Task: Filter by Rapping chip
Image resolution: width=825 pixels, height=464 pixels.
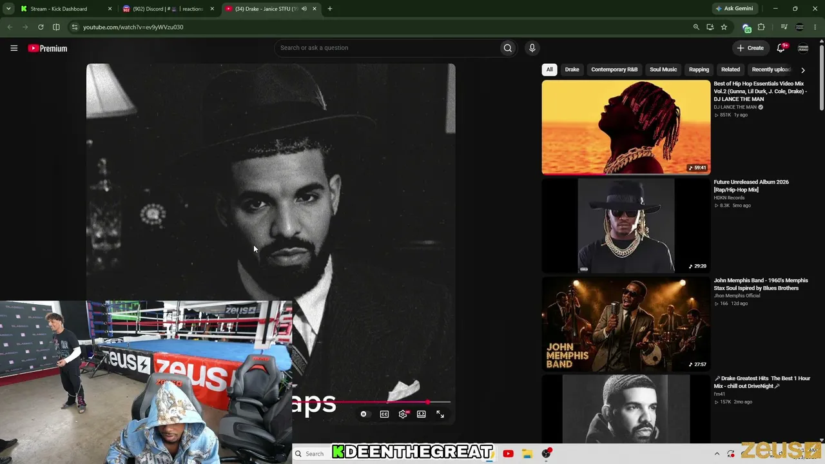Action: 699,70
